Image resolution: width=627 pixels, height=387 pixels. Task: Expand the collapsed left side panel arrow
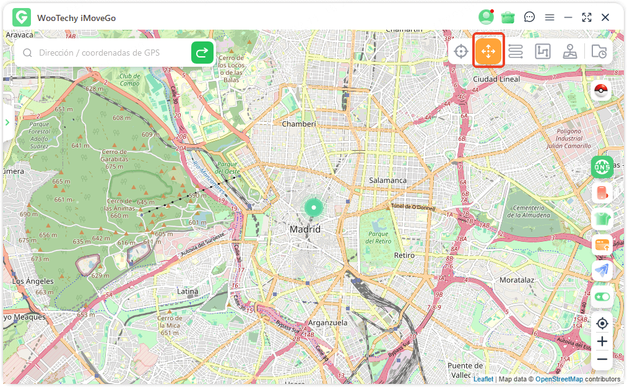coord(7,122)
